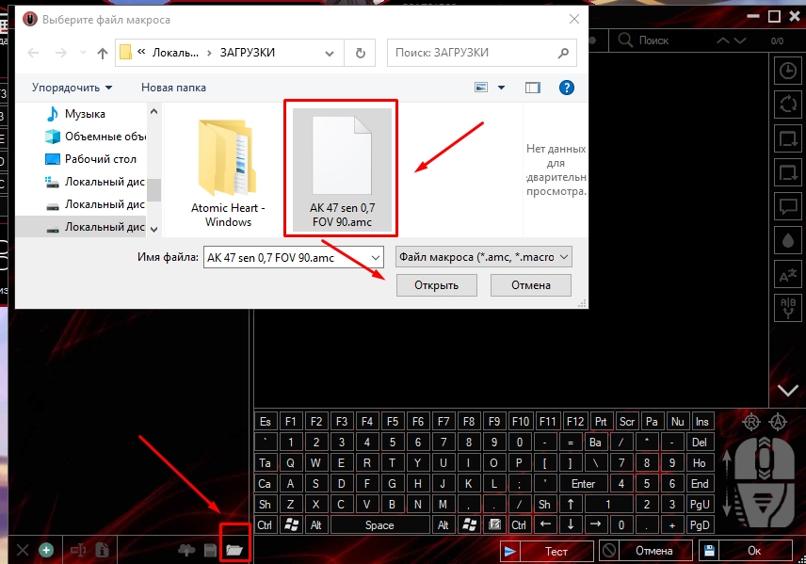Click the A|B branch condition icon
806x564 pixels.
[786, 308]
